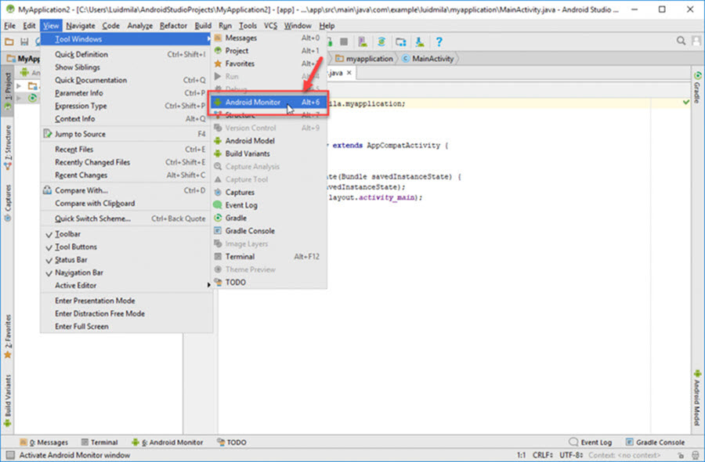Screen dimensions: 705x462
Task: Open the SDK Manager toolbar icon
Action: tap(420, 42)
